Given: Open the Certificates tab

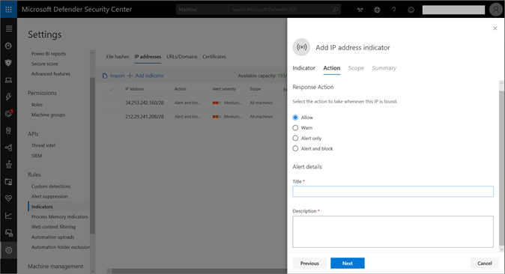Looking at the screenshot, I should coord(214,57).
